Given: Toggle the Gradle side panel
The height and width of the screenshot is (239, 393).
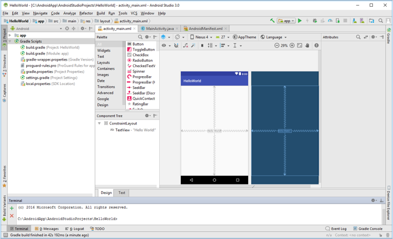Looking at the screenshot, I should [x=389, y=36].
